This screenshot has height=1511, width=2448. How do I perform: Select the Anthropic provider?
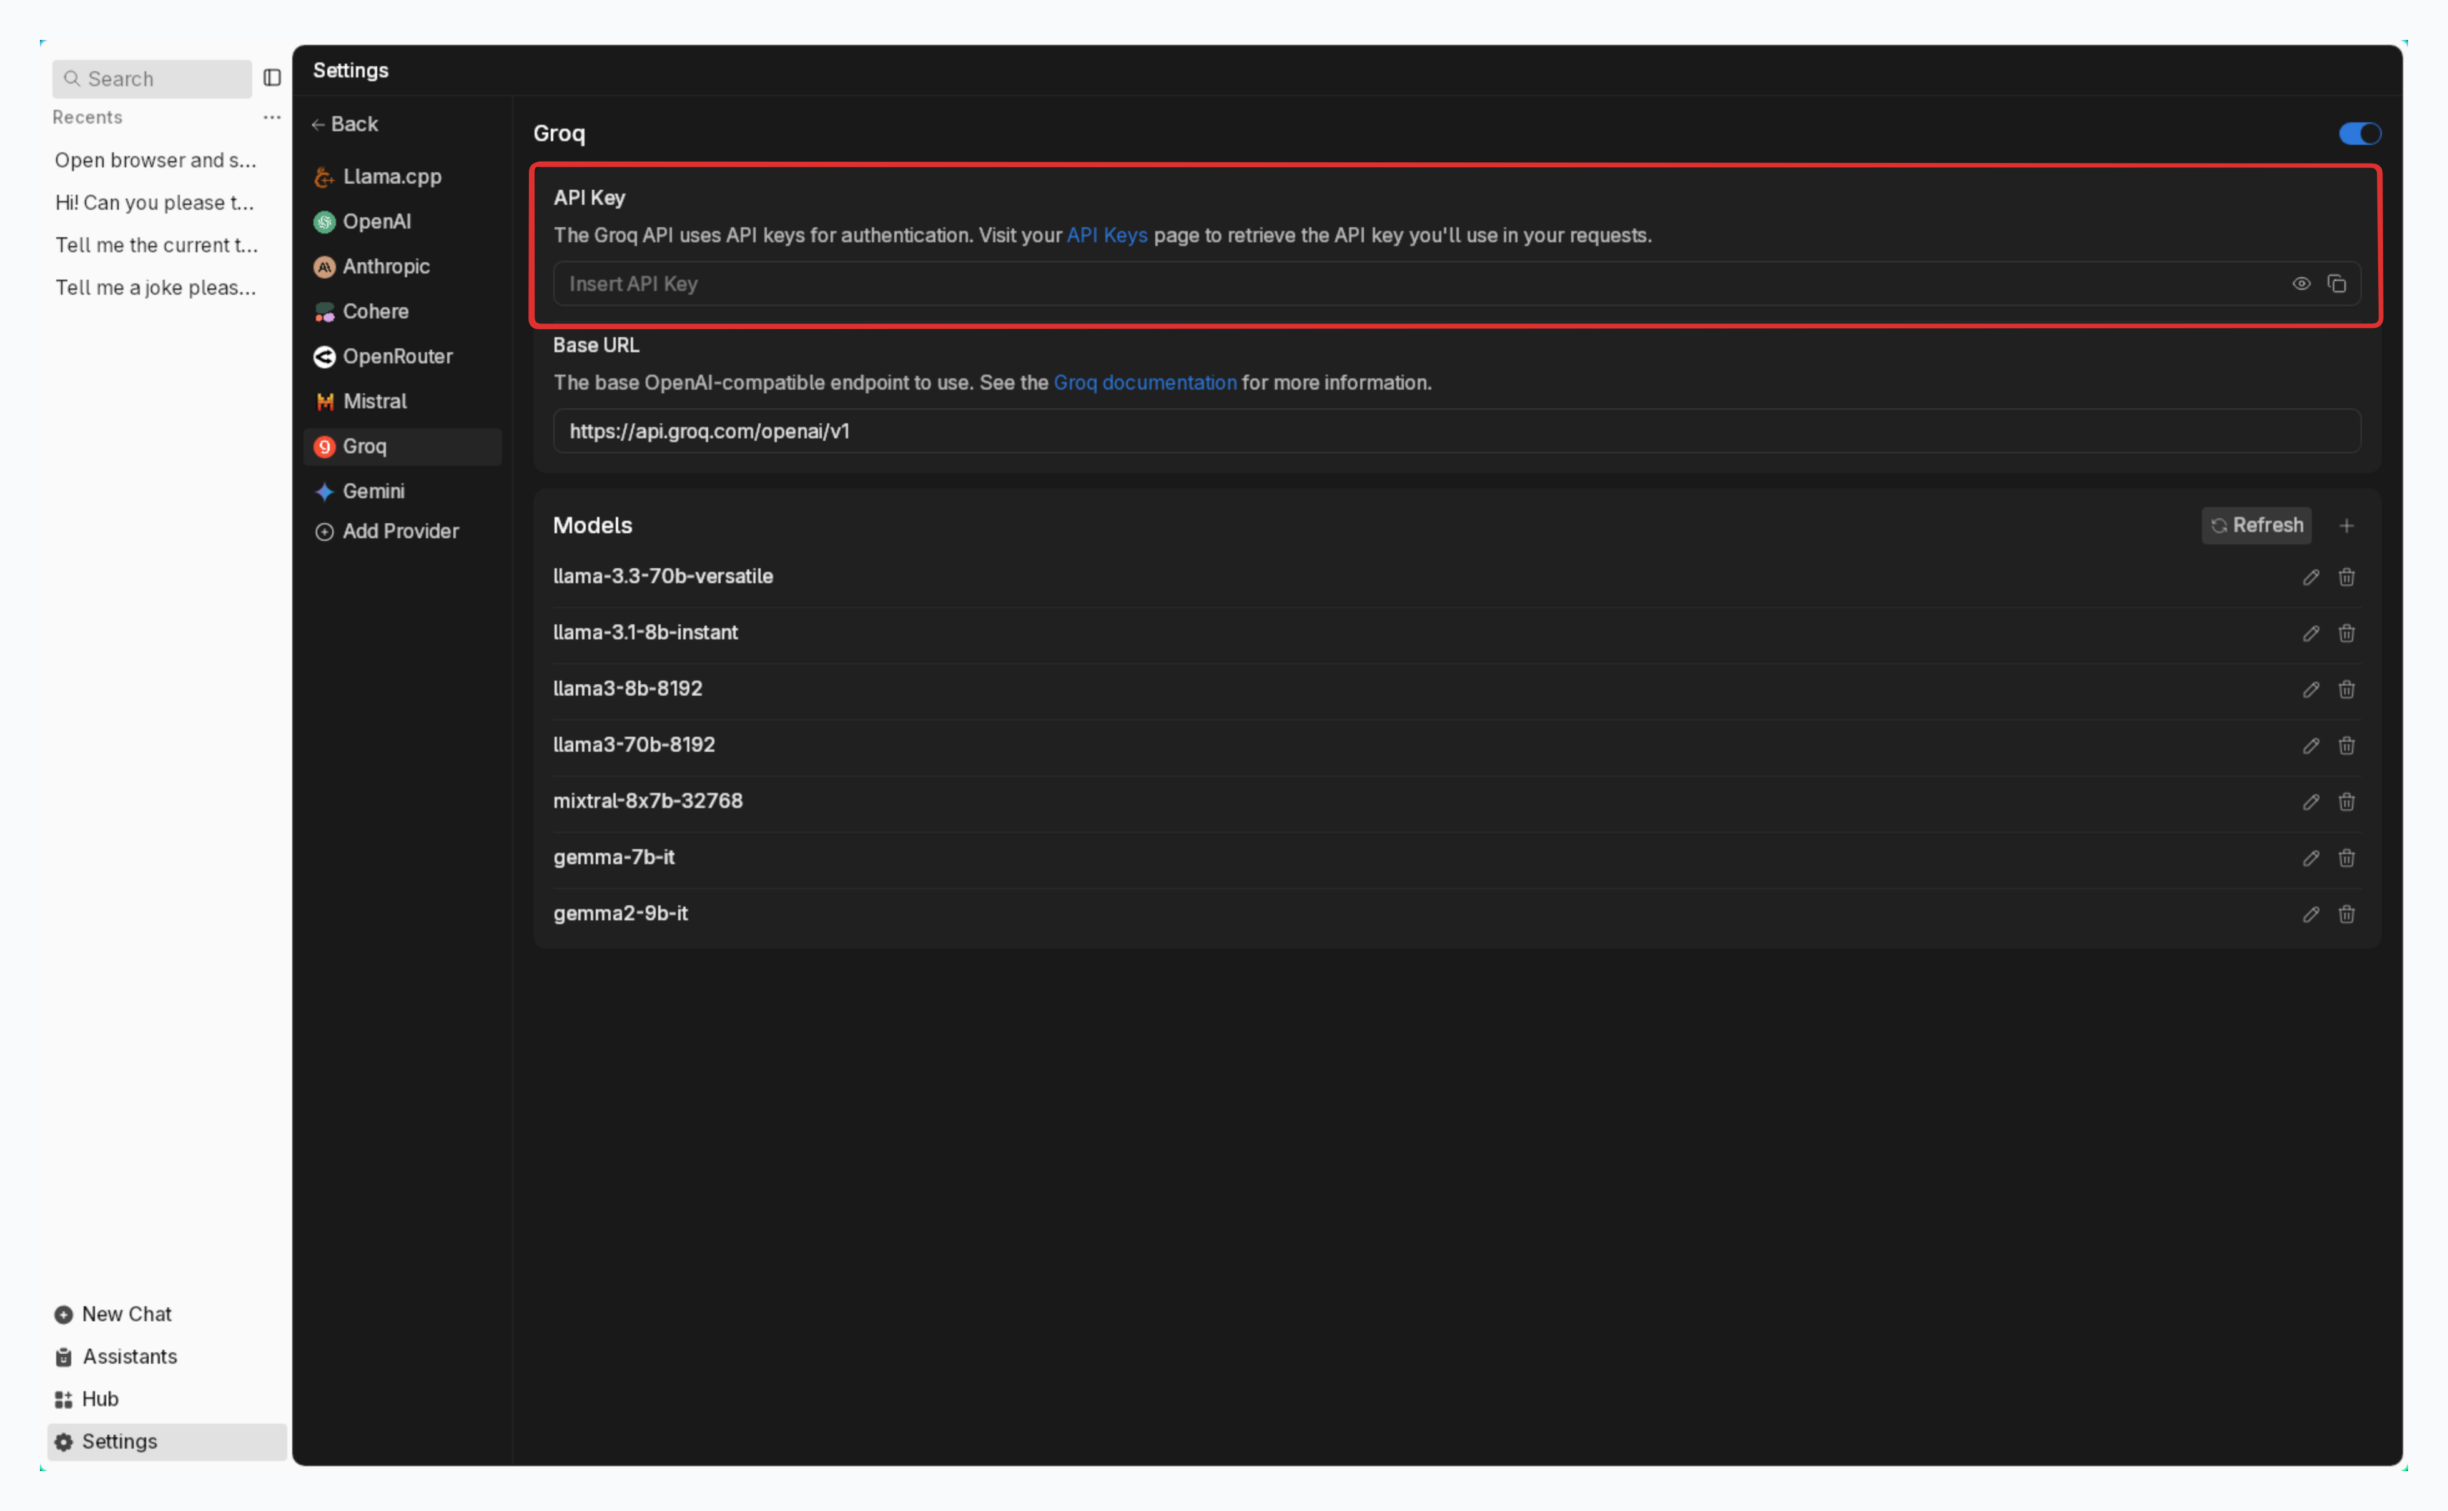coord(386,267)
